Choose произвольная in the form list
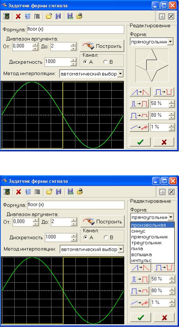179x327 pixels. click(152, 225)
